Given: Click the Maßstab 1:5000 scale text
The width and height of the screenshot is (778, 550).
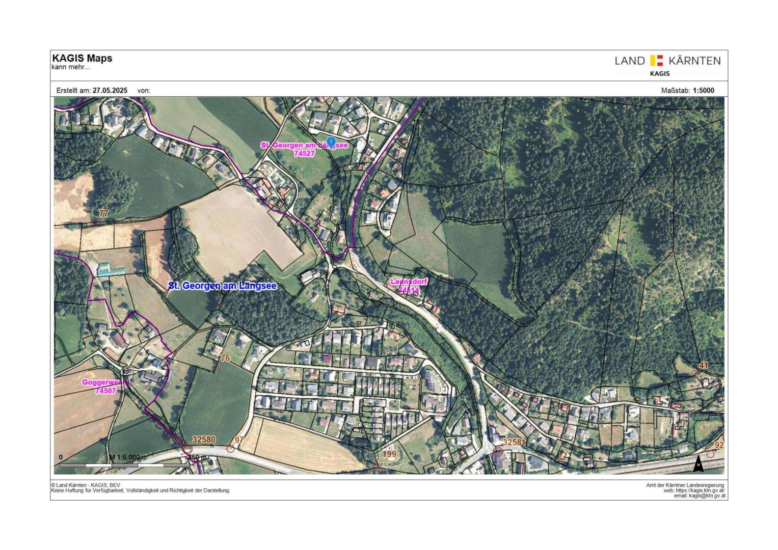Looking at the screenshot, I should [x=687, y=90].
